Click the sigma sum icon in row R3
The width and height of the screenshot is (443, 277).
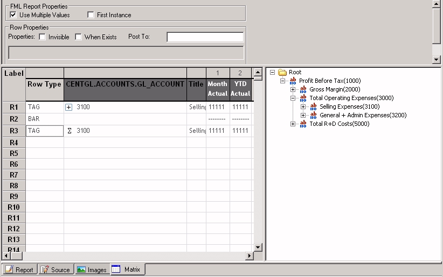point(69,131)
